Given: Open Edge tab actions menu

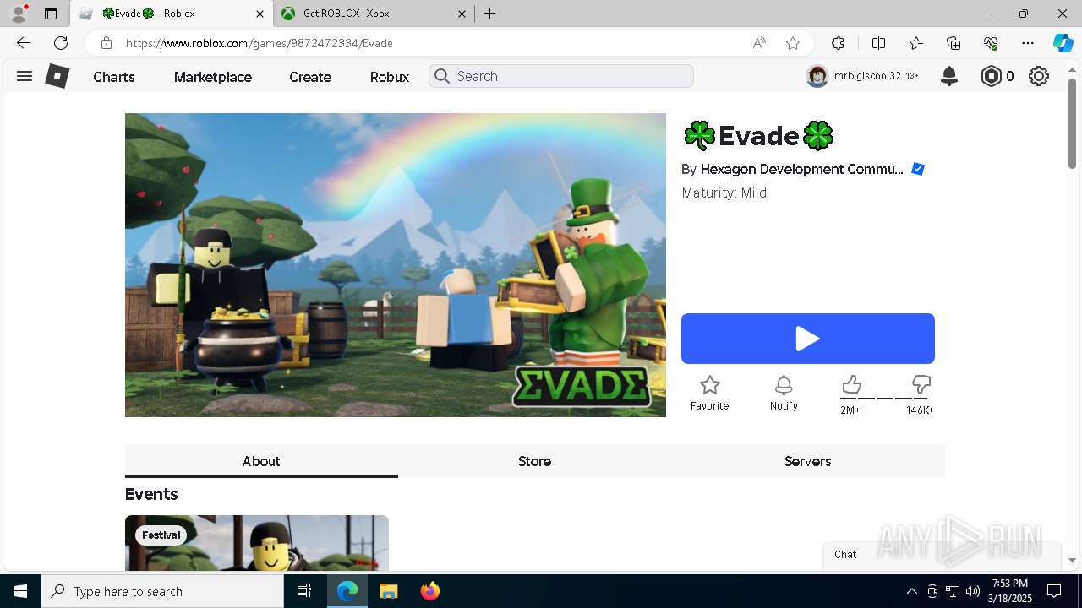Looking at the screenshot, I should (x=51, y=14).
